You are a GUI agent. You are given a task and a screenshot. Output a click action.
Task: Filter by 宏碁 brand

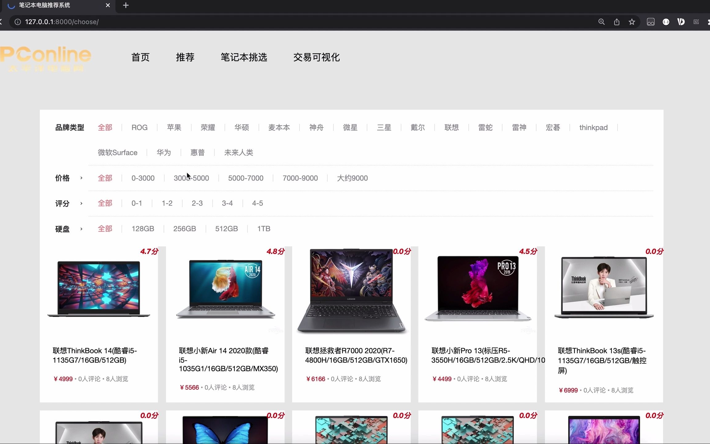[553, 128]
